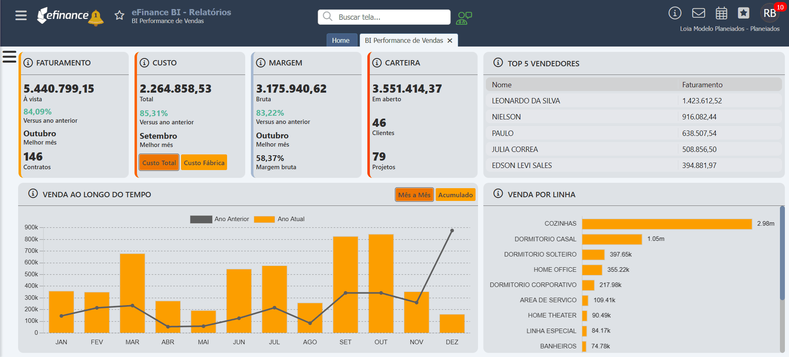Open the green user chat support icon
Viewport: 789px width, 357px height.
tap(464, 18)
